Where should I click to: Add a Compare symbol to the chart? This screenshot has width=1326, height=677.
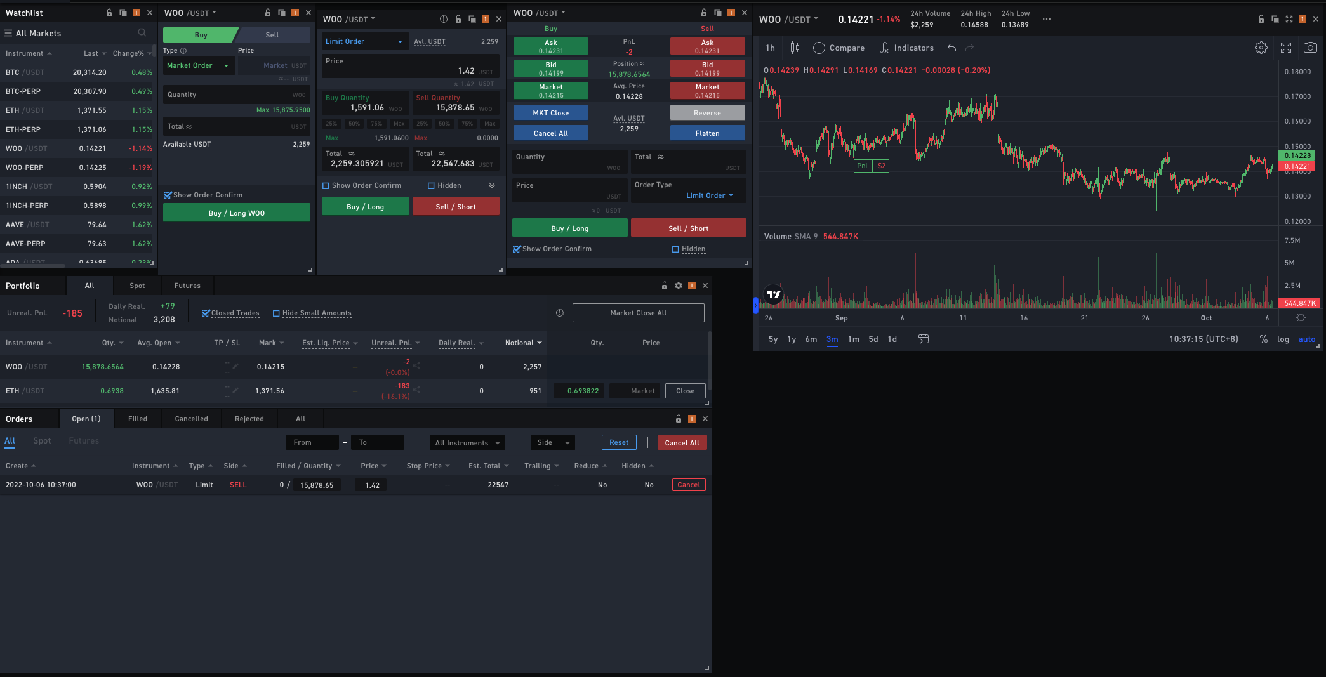[x=839, y=48]
